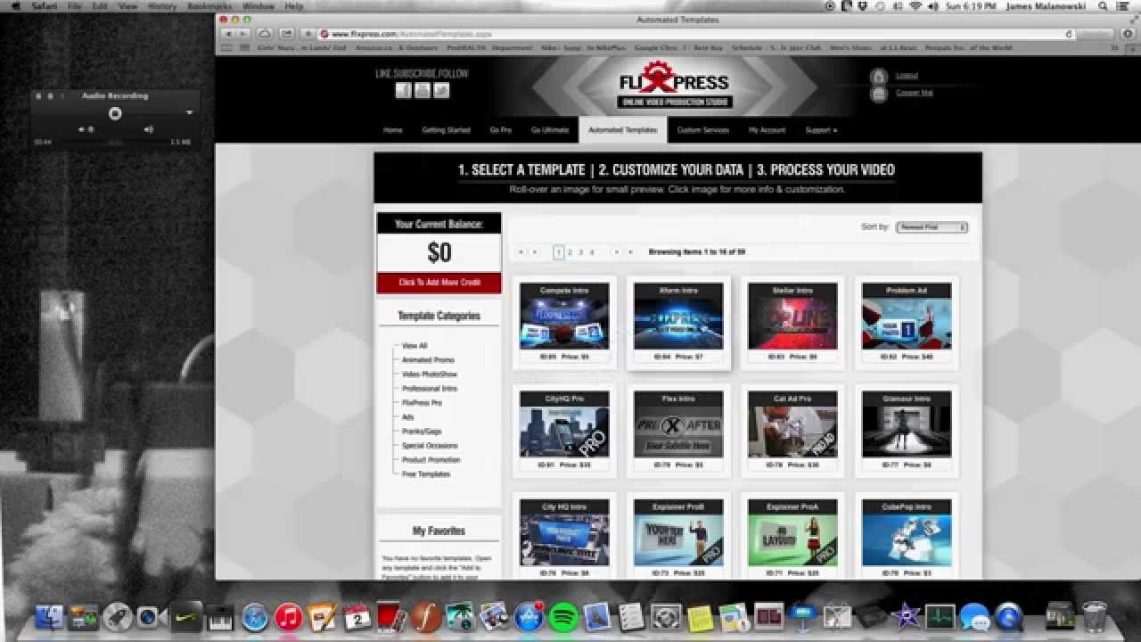The height and width of the screenshot is (642, 1141).
Task: Open Spotify from the Dock
Action: 563,617
